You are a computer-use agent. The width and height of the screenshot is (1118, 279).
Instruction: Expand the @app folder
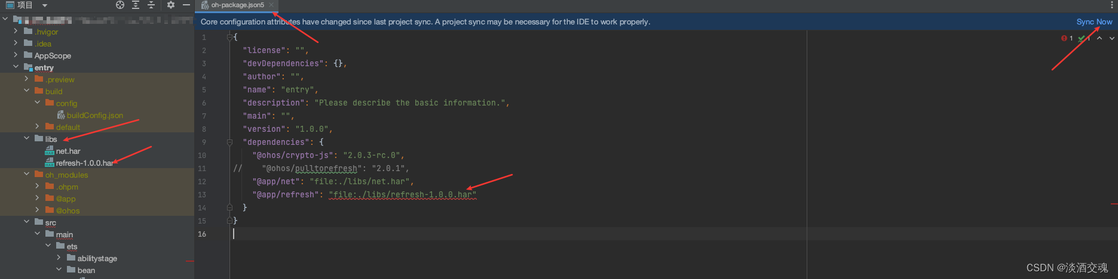[37, 198]
